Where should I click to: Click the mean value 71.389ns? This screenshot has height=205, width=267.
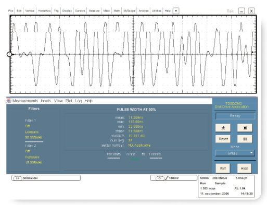(136, 118)
